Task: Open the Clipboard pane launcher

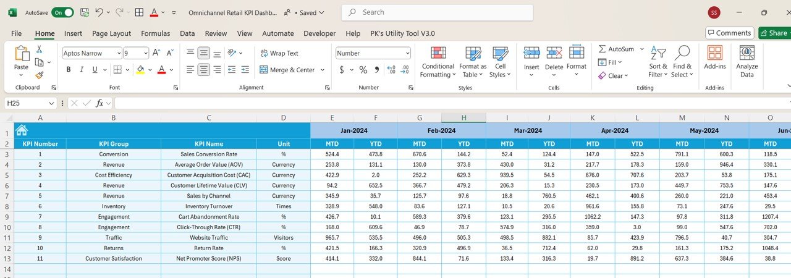Action: [54, 88]
